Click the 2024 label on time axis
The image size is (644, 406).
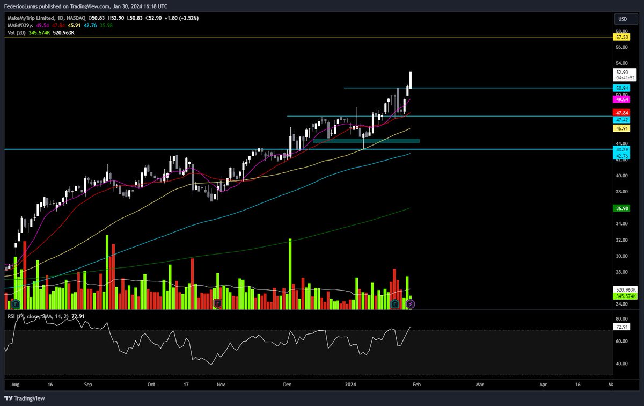click(350, 385)
